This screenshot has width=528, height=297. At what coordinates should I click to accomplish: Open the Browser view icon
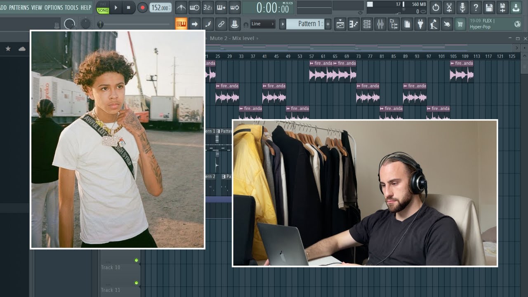click(x=394, y=24)
